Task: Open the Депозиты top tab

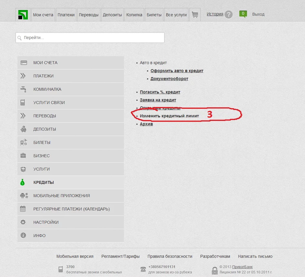Action: 112,15
